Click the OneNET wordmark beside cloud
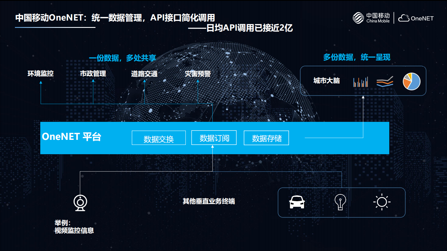Screen dimensions: 447x251 422,18
